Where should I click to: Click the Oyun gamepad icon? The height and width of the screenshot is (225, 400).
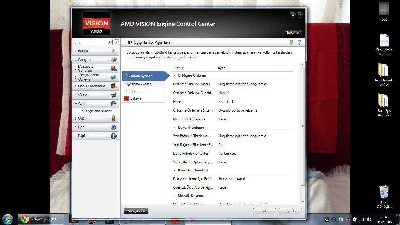tap(114, 104)
